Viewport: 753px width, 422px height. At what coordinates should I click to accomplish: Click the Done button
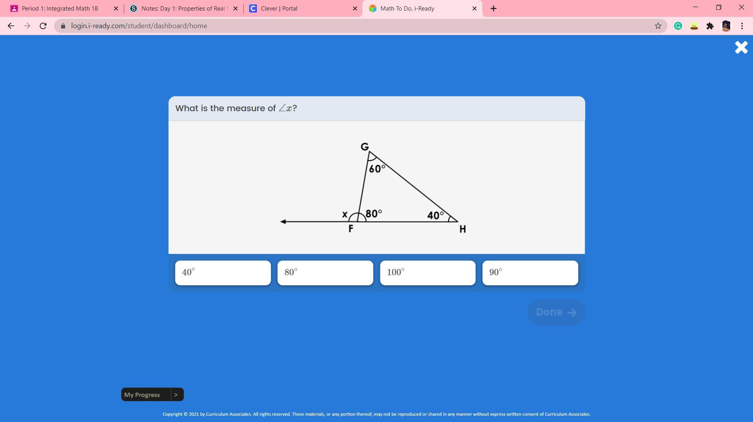[x=556, y=312]
